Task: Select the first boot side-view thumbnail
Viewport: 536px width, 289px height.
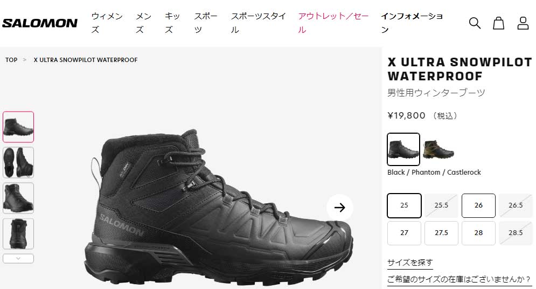Action: point(18,127)
